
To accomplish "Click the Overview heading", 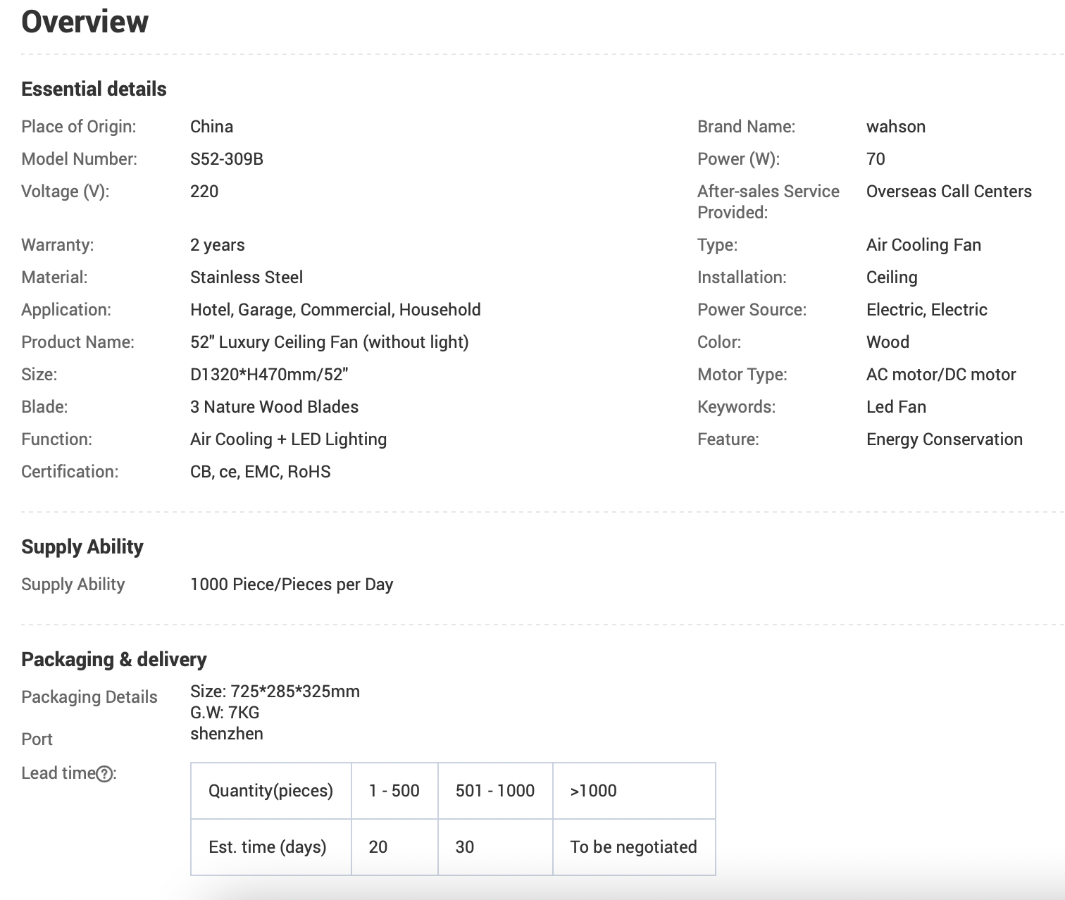I will click(x=85, y=22).
